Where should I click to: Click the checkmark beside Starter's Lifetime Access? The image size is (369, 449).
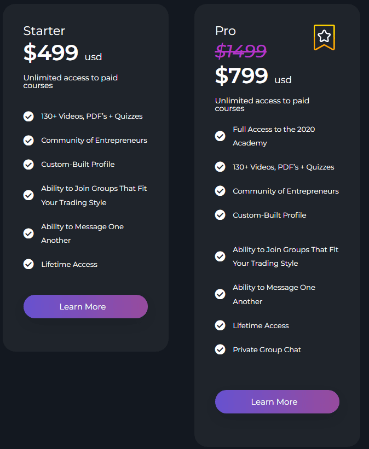(x=28, y=264)
